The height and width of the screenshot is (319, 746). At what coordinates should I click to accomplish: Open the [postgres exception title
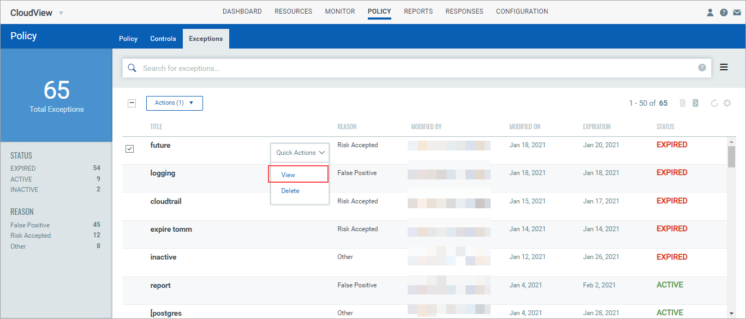click(166, 314)
